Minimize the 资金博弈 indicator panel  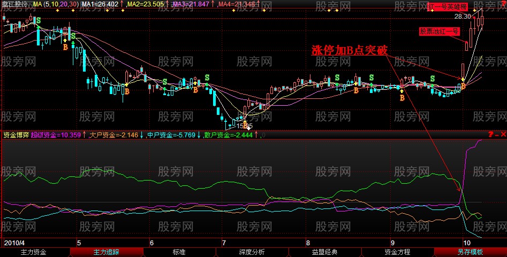(497, 135)
